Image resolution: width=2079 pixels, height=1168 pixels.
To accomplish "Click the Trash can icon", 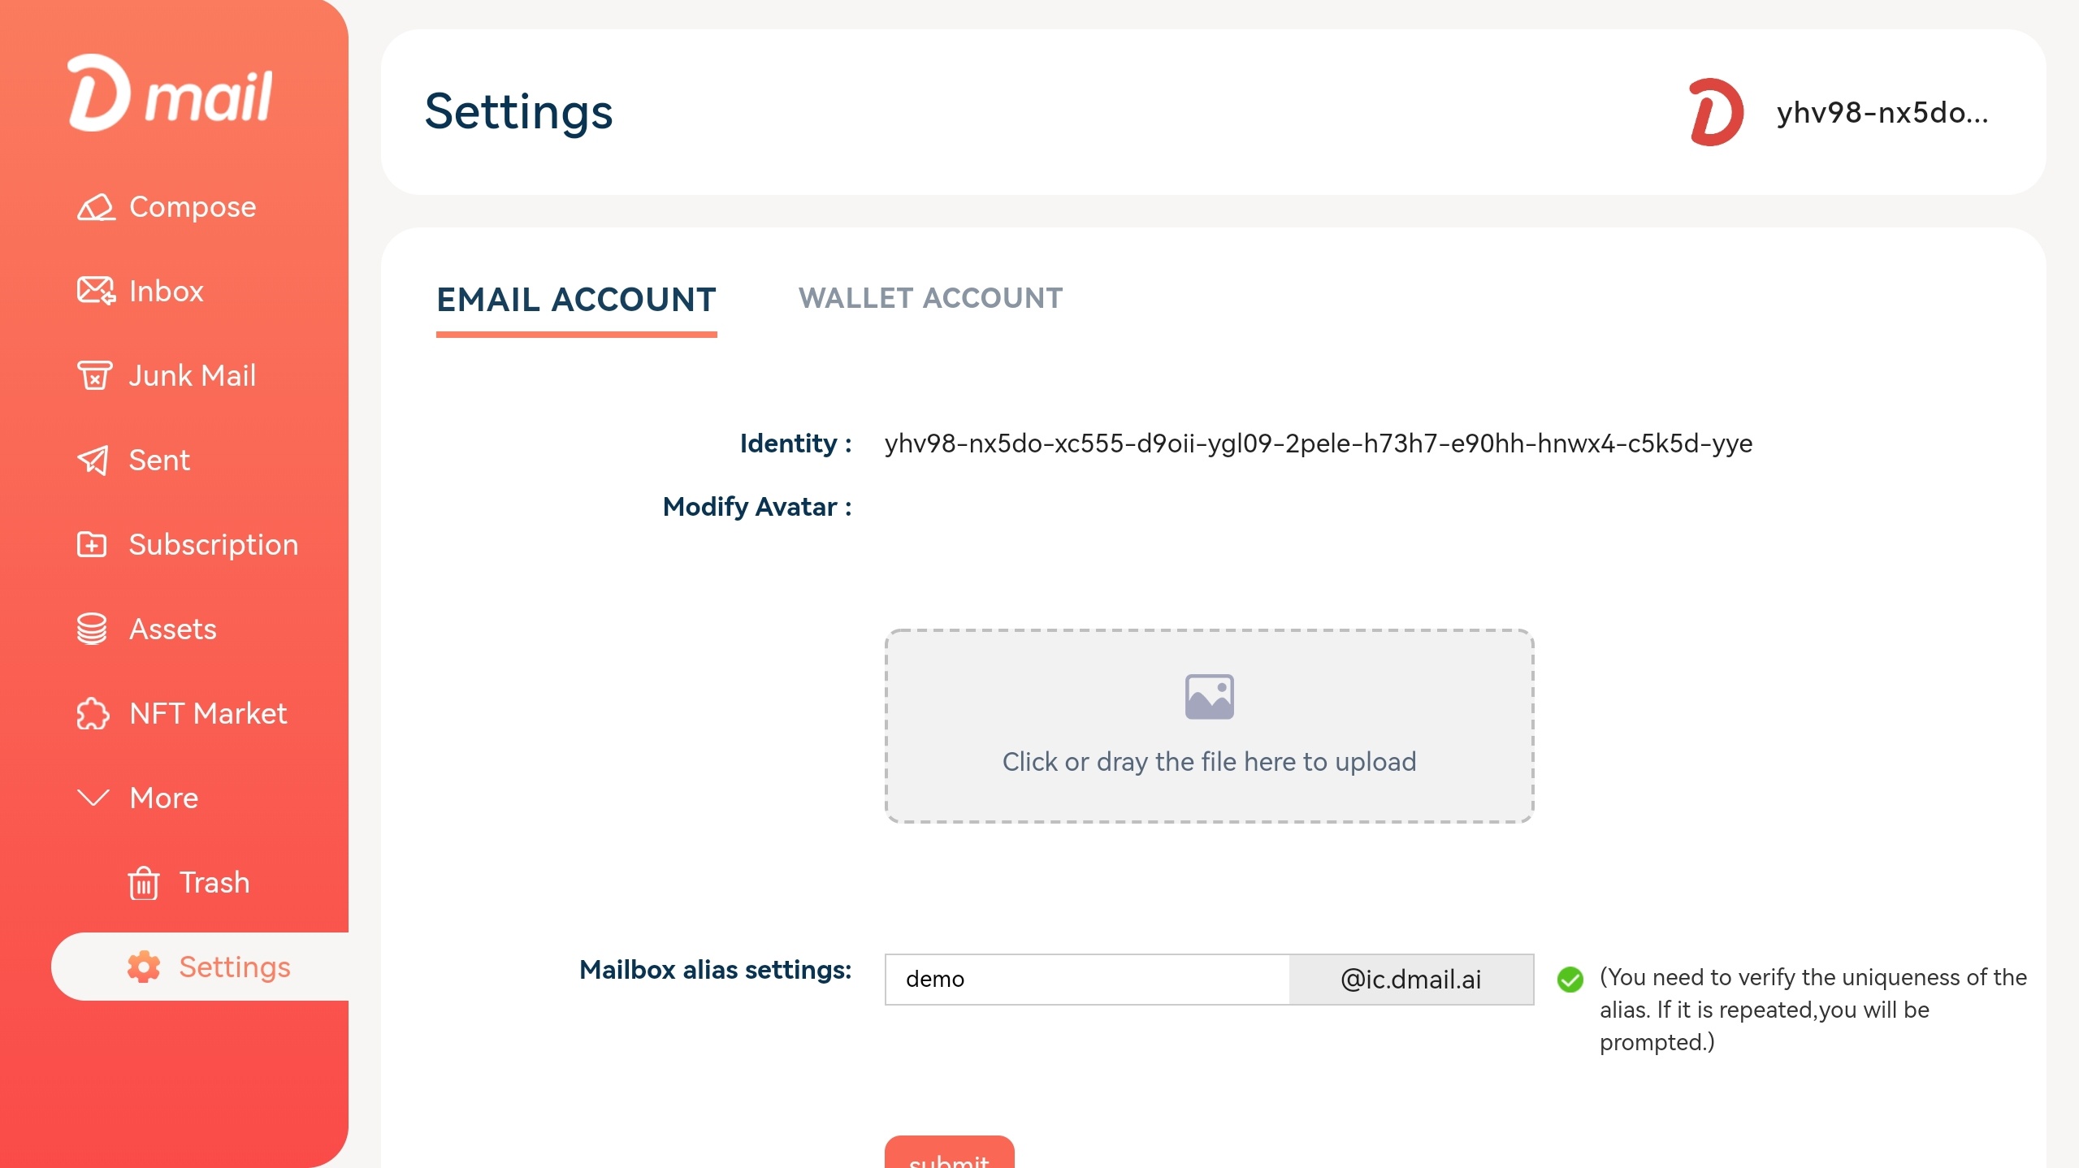I will point(143,883).
